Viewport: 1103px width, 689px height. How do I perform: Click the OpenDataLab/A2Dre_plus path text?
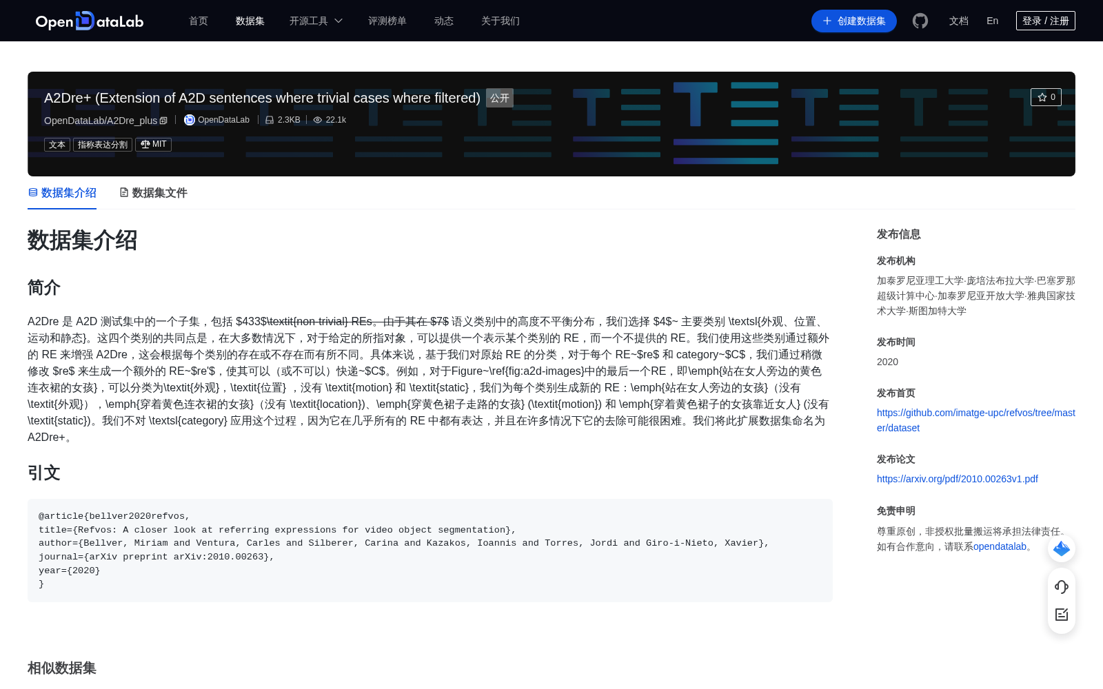pyautogui.click(x=101, y=121)
